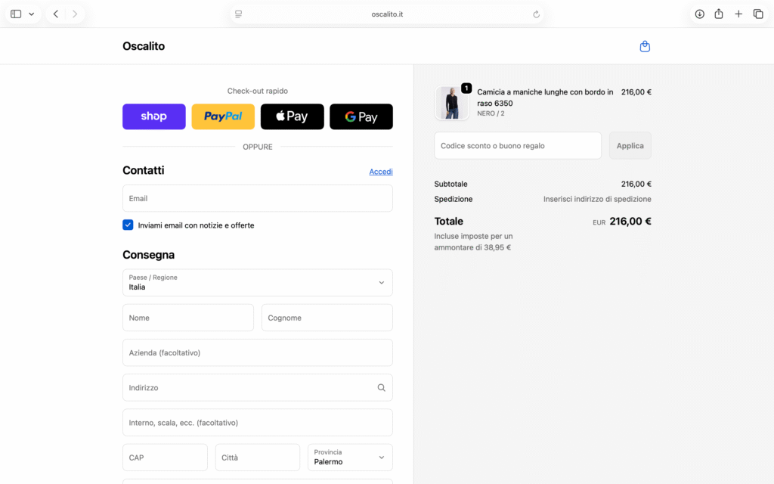Screen dimensions: 774x484
Task: Go back to the previous page
Action: click(x=56, y=14)
